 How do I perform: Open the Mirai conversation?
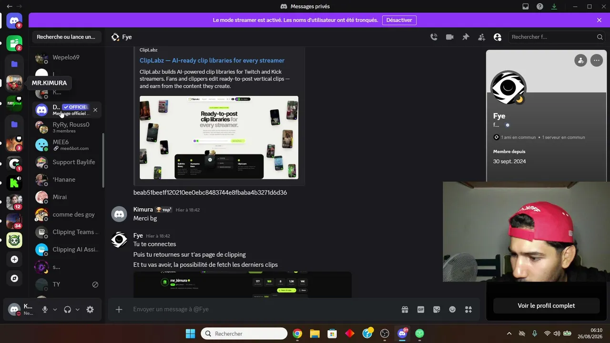[x=67, y=197]
